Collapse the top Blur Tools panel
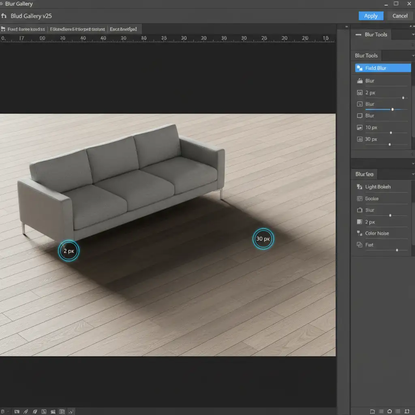The width and height of the screenshot is (415, 415). pos(358,35)
